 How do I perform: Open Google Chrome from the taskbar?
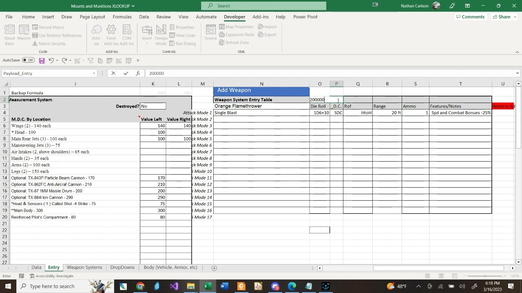pos(140,286)
